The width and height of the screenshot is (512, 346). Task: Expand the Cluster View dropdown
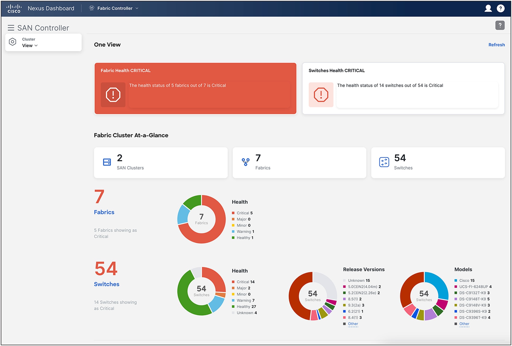coord(30,45)
